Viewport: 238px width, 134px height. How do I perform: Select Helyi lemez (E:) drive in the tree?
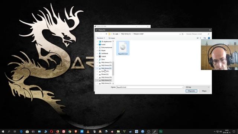coord(105,68)
